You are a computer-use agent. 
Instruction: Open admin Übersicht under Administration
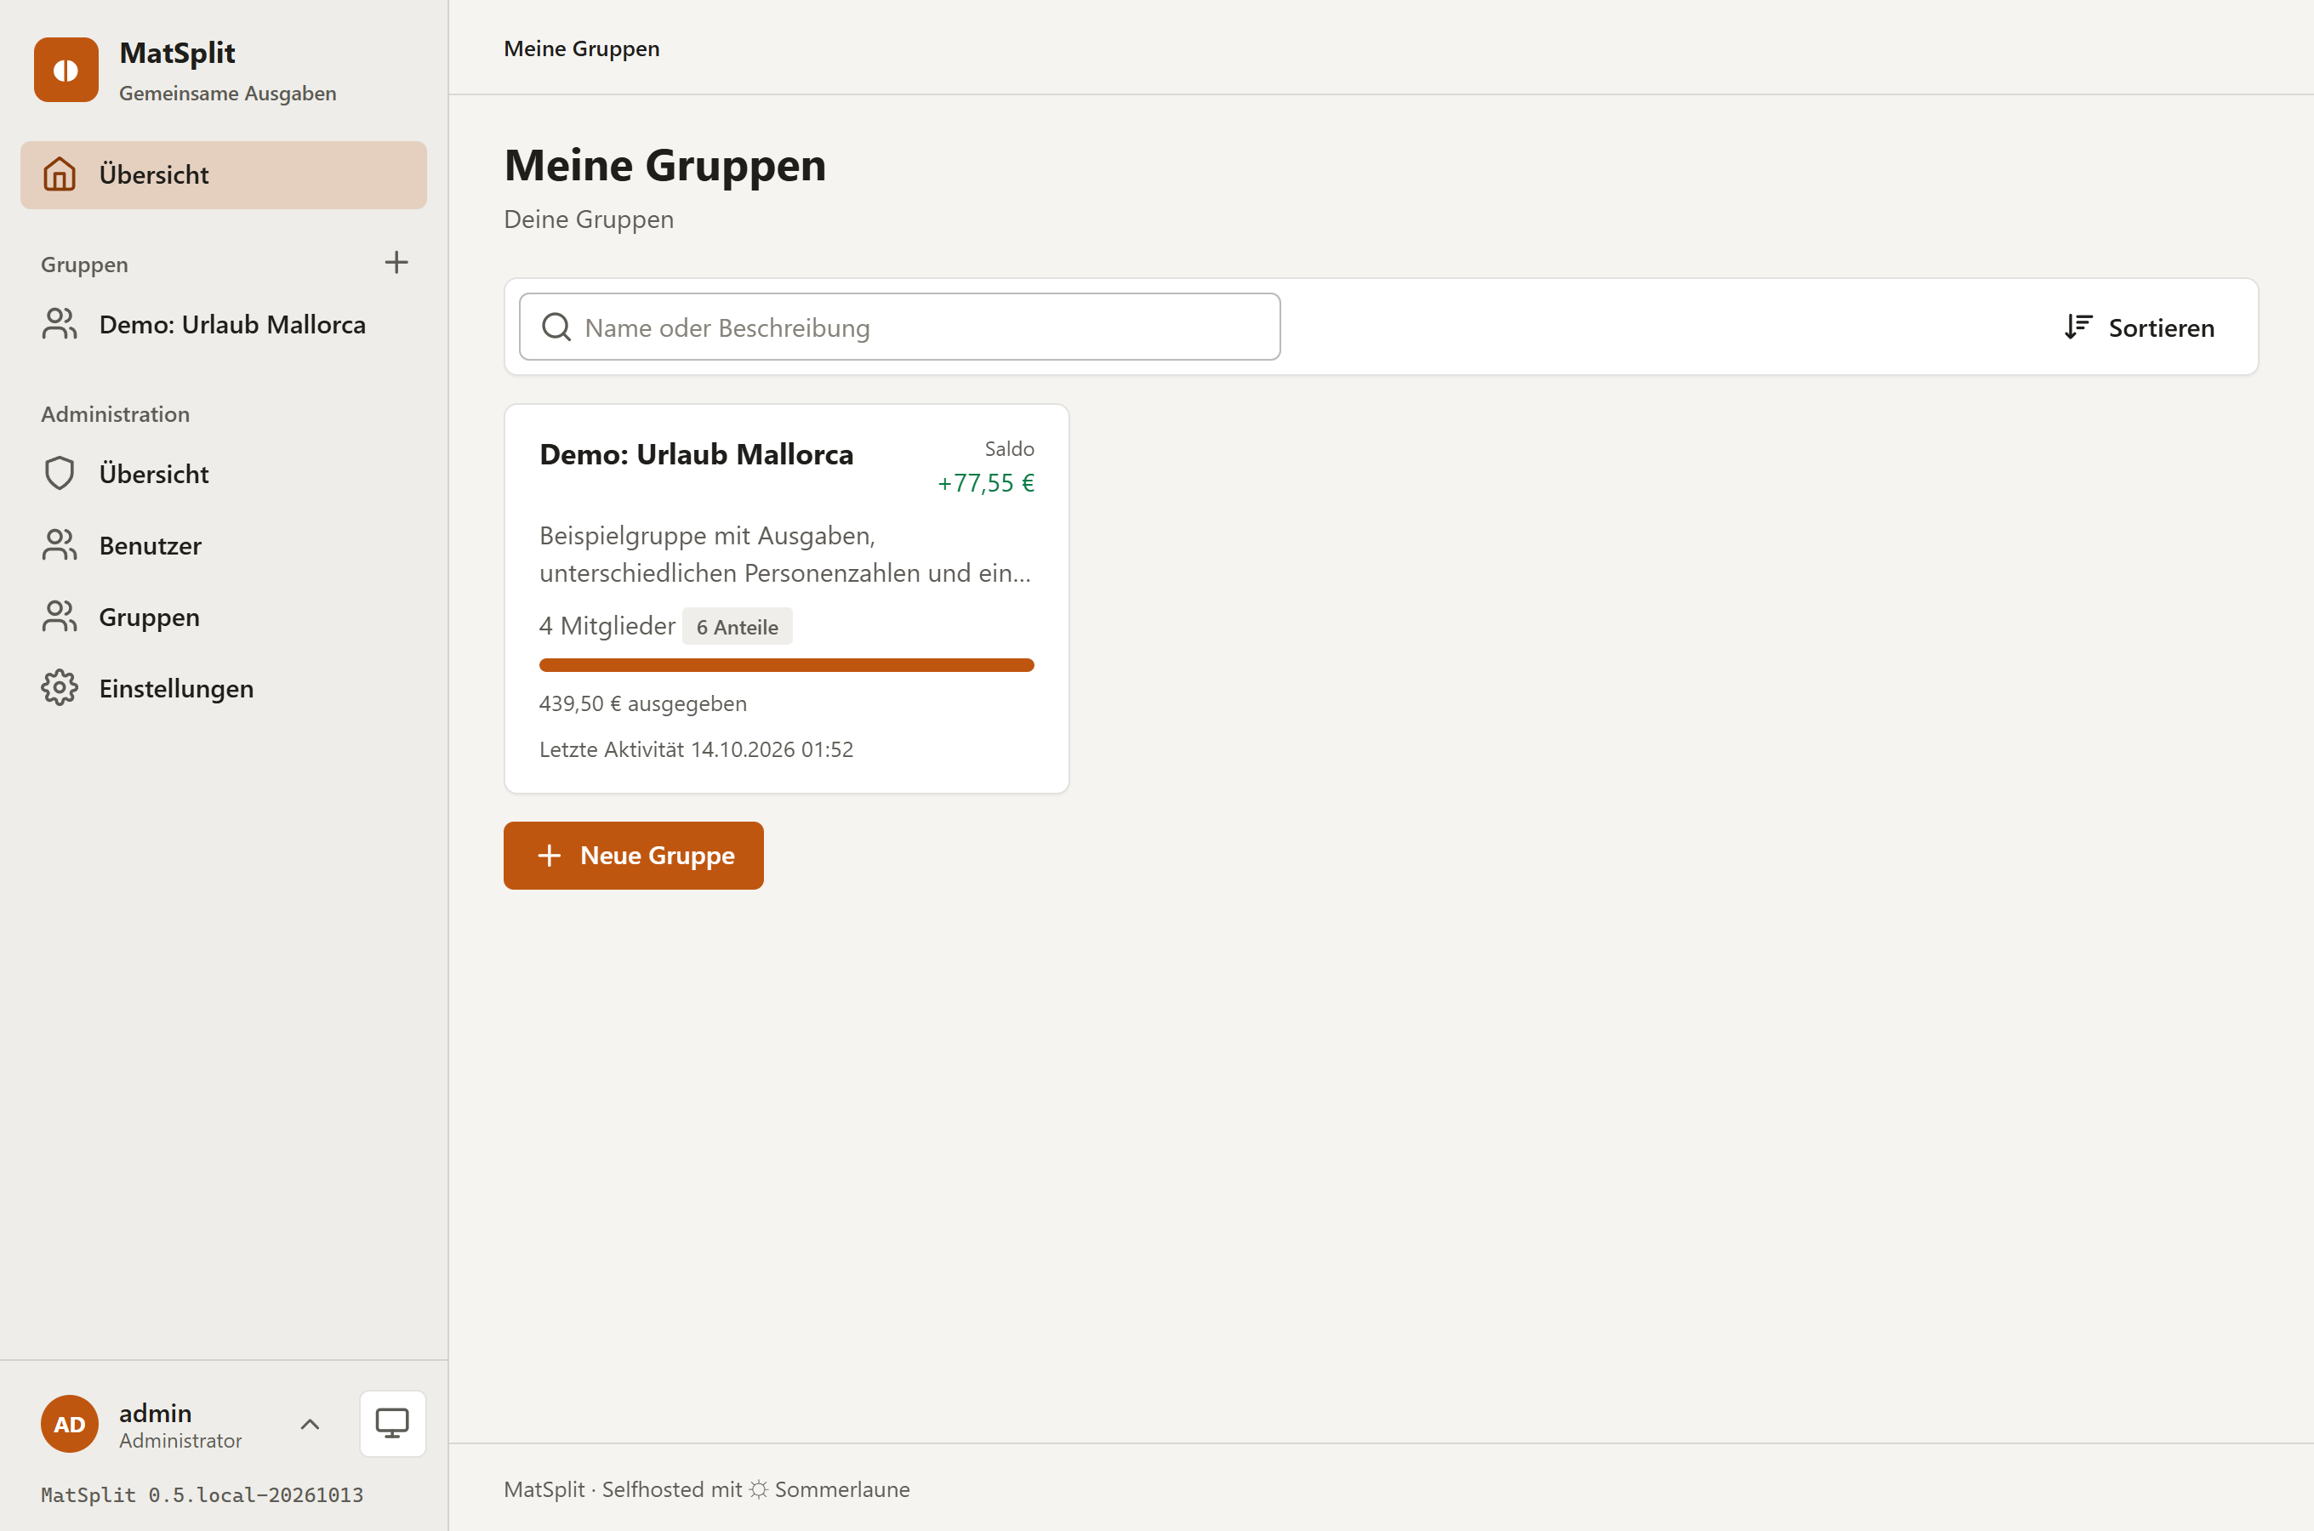coord(224,474)
